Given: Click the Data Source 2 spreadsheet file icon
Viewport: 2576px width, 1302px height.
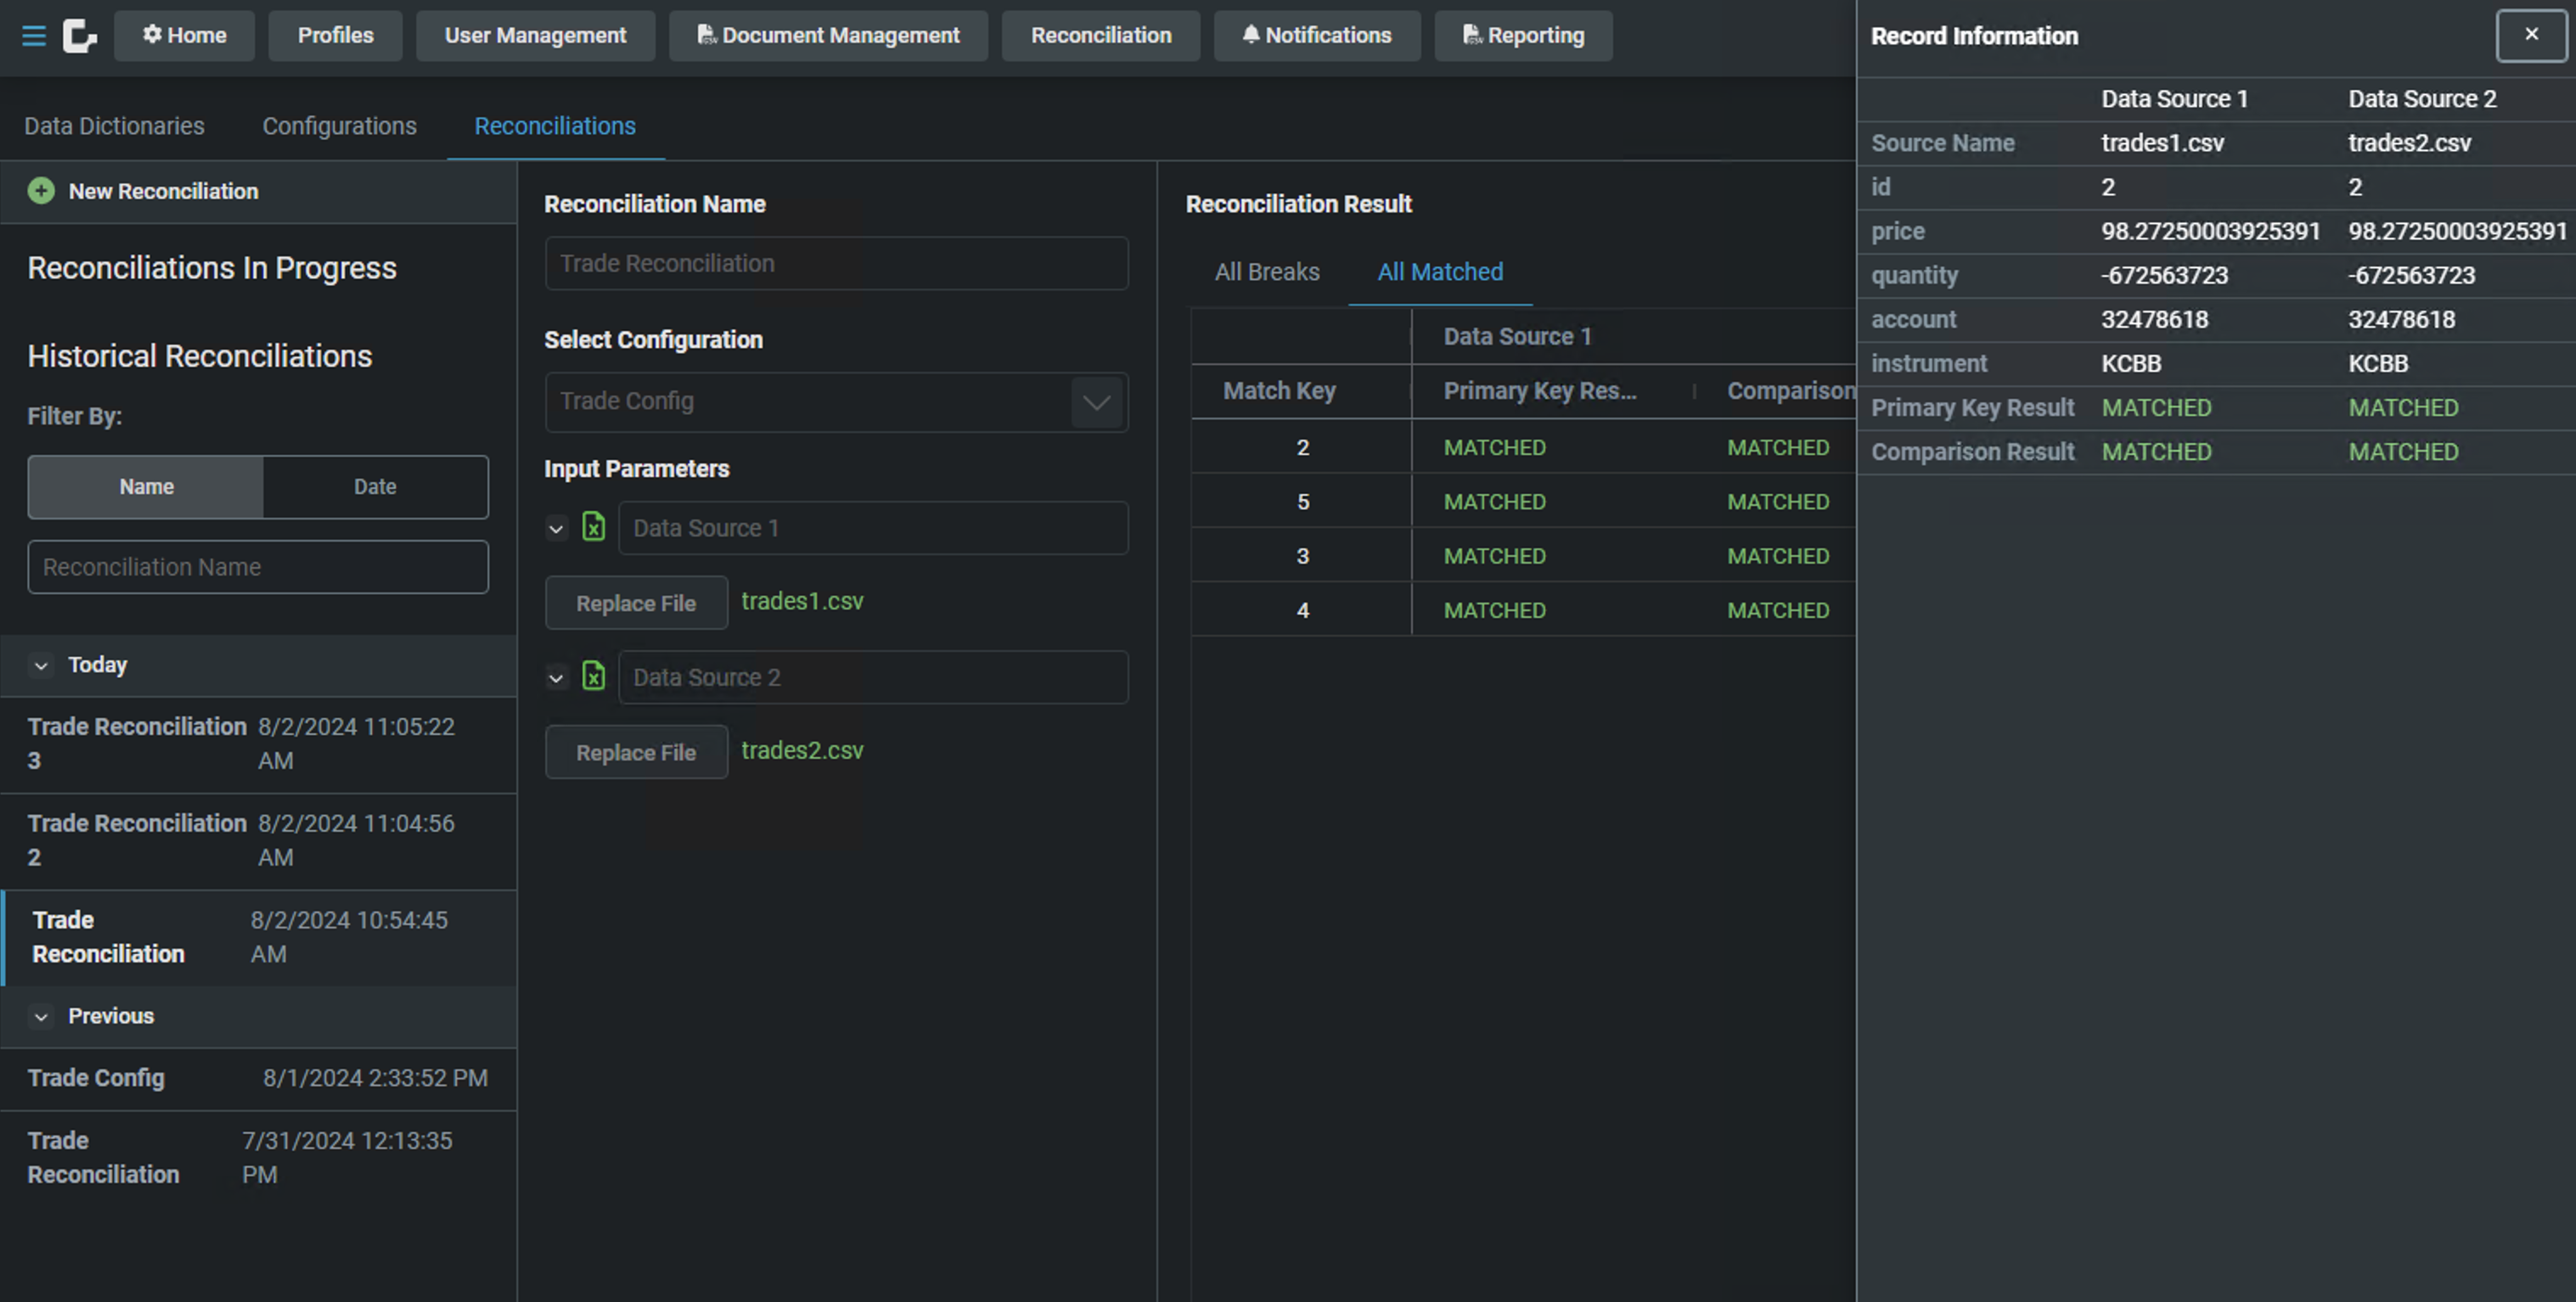Looking at the screenshot, I should [x=593, y=677].
